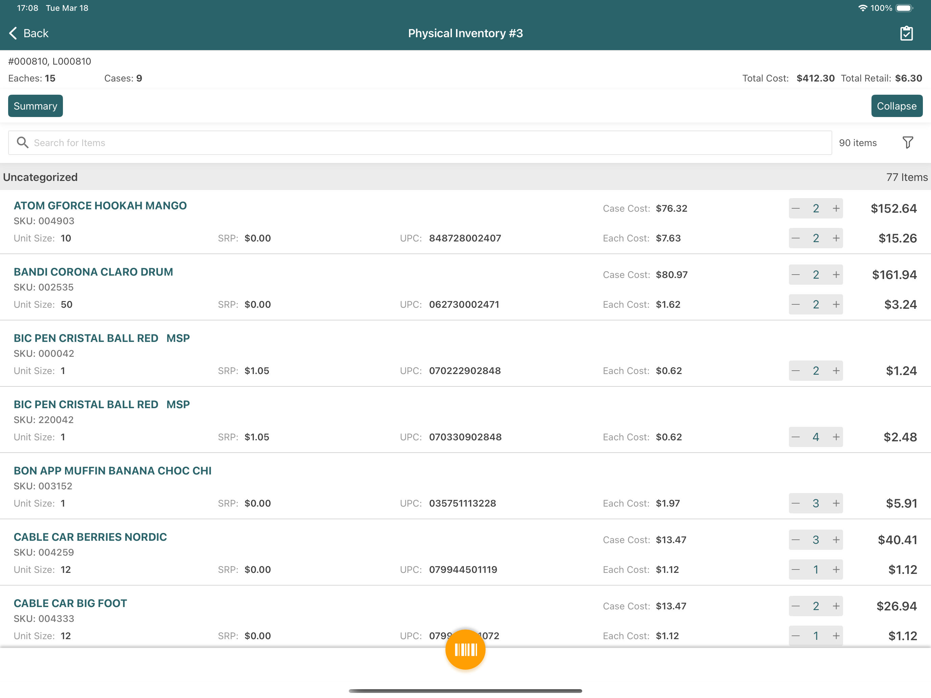Increase CABLE CAR BIG FOOT each count
This screenshot has width=931, height=698.
836,636
